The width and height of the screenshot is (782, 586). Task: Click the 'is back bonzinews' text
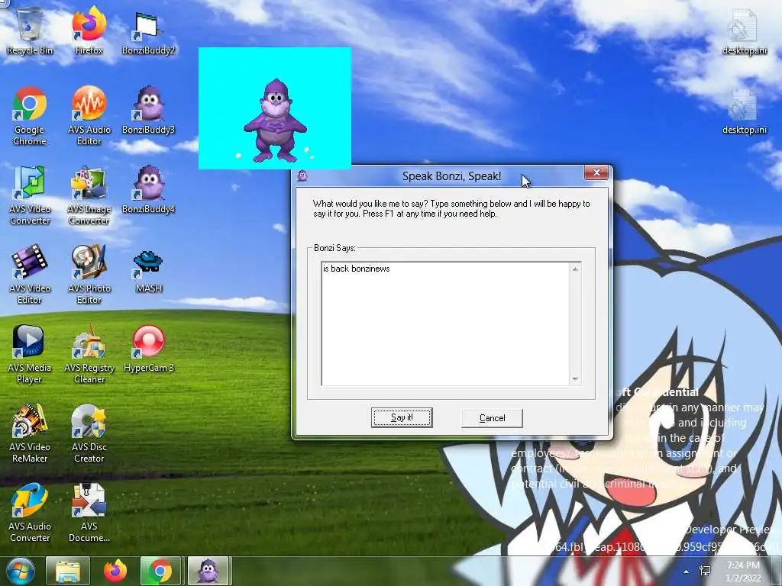tap(356, 269)
